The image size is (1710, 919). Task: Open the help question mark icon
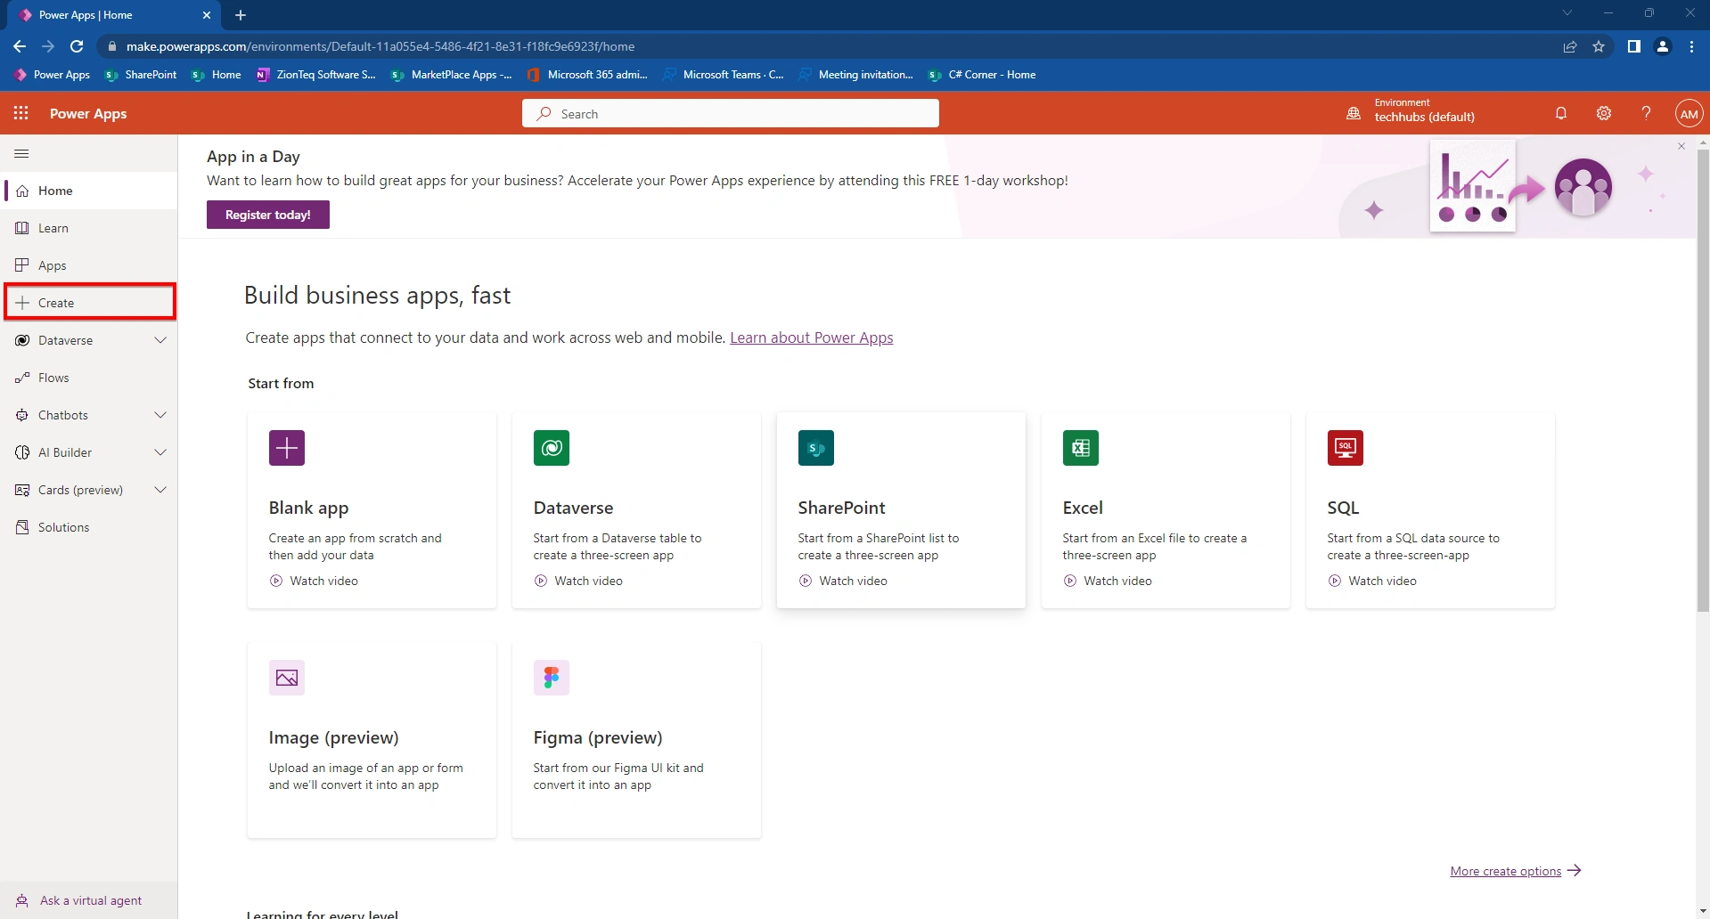(x=1647, y=113)
